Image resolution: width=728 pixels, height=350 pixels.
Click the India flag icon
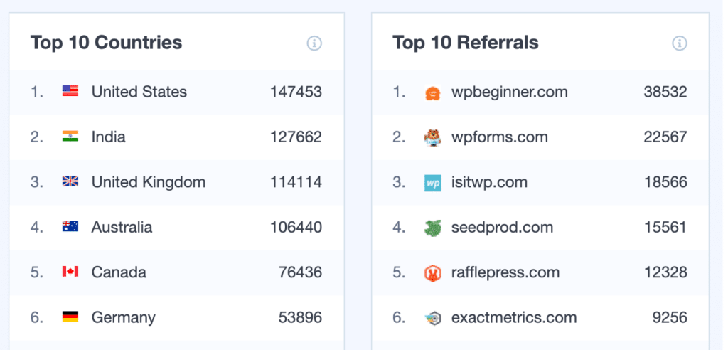(x=70, y=137)
